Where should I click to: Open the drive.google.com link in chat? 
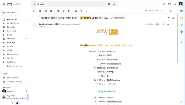18,98
